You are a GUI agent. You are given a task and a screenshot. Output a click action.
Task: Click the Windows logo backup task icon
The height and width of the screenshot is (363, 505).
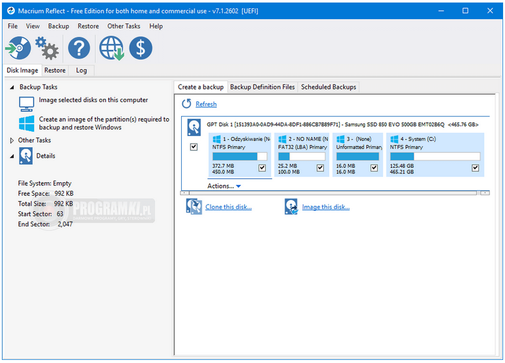point(26,124)
